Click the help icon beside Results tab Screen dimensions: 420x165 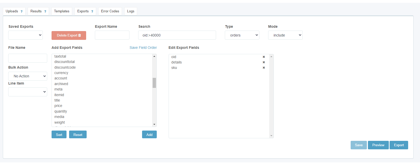click(x=45, y=12)
